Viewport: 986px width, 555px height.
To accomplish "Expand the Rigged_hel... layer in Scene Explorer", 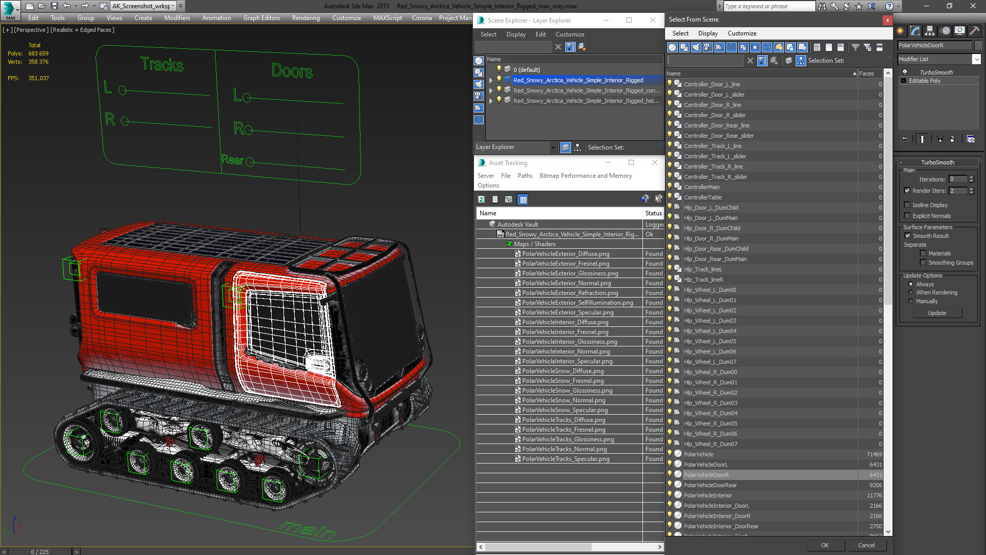I will tap(491, 101).
